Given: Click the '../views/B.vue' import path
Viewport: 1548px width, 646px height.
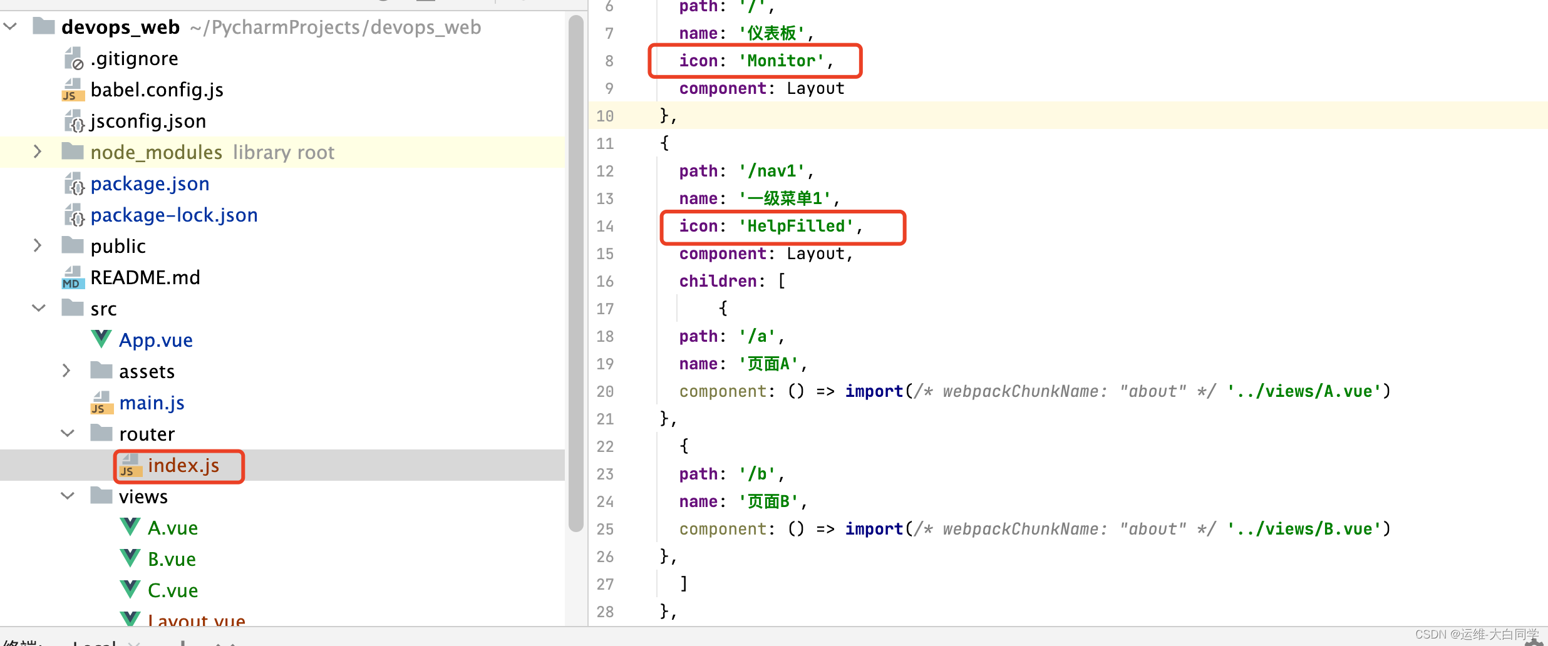Looking at the screenshot, I should pos(1304,529).
